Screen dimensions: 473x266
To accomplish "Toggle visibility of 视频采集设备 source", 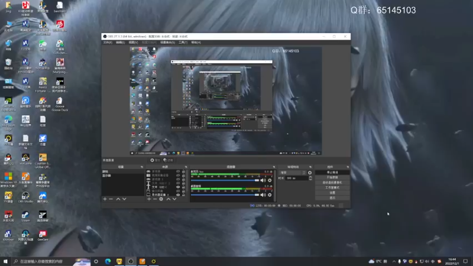I will click(178, 175).
